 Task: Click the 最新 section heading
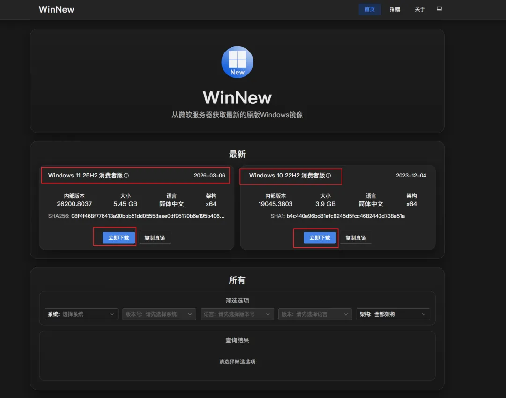pos(237,154)
